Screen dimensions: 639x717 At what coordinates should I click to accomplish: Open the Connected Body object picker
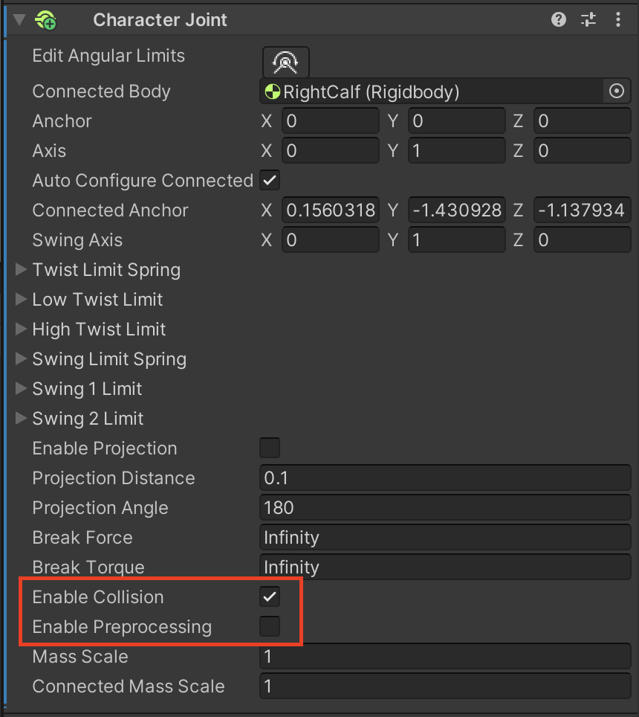(x=616, y=91)
